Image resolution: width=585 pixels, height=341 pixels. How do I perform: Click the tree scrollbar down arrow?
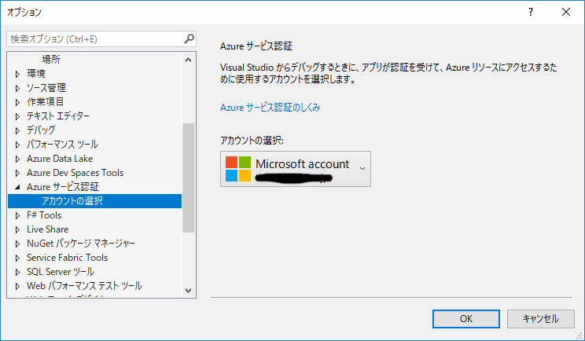tap(189, 291)
